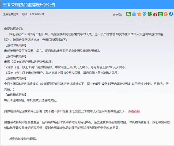Share to Pengyou with the blue P icon

pyautogui.click(x=145, y=14)
